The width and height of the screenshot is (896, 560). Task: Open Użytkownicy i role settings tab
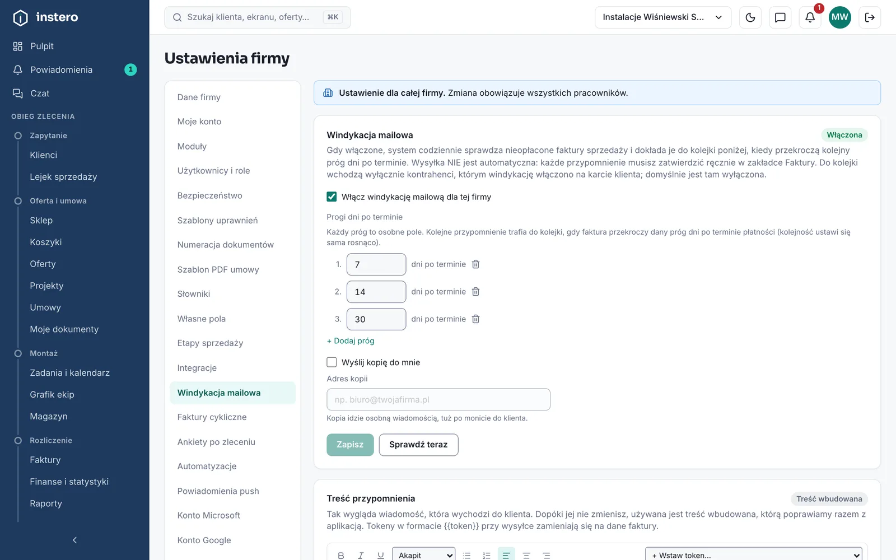point(232,171)
